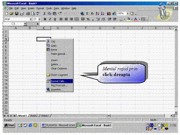
Task: Click the Sort Ascending toolbar icon
Action: click(x=97, y=14)
